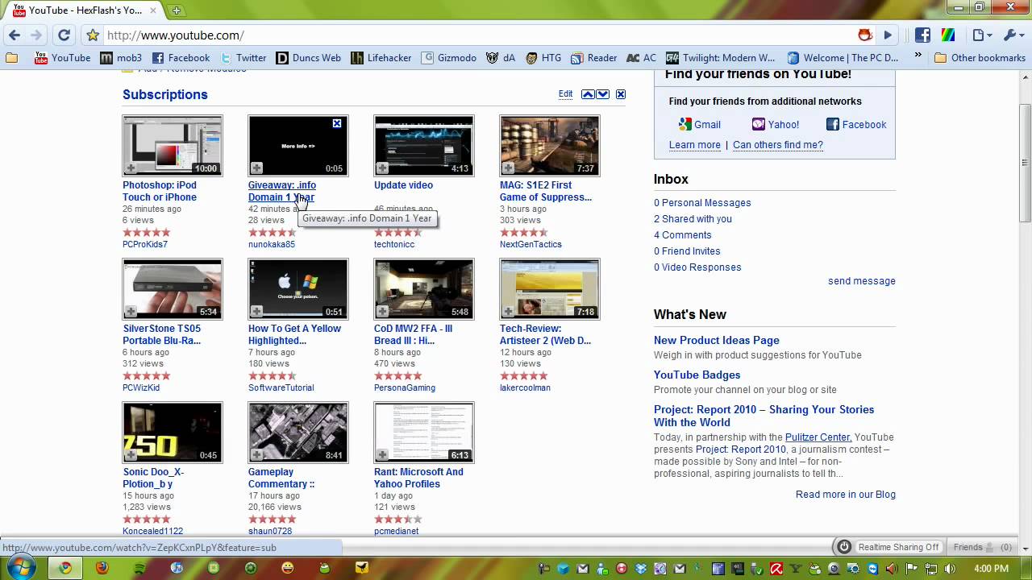The height and width of the screenshot is (580, 1032).
Task: Visit the NextGenTactics channel
Action: point(531,244)
